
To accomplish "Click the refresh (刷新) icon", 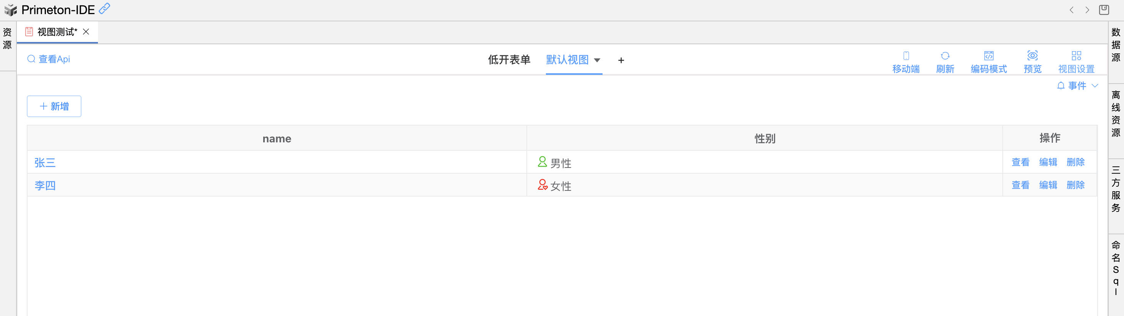I will pos(945,56).
